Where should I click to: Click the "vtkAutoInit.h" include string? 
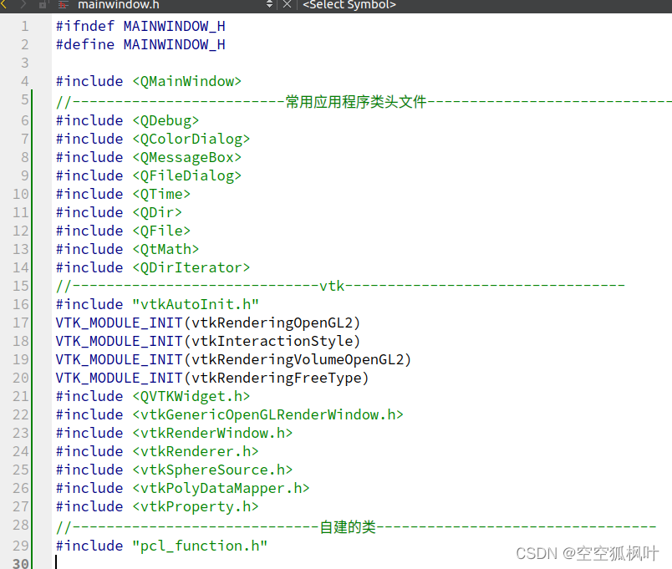(195, 303)
